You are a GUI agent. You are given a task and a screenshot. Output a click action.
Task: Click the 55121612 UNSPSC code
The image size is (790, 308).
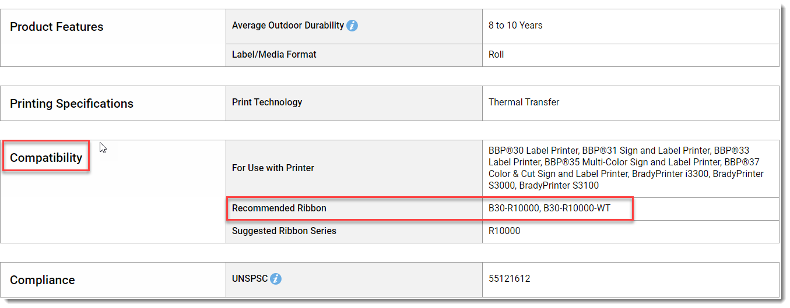(x=510, y=279)
